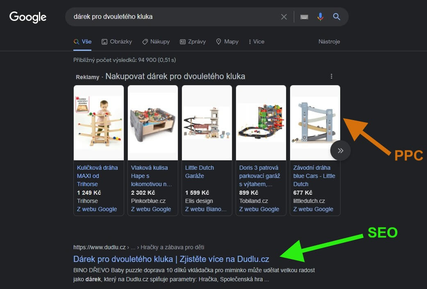Click the https://www.dudlu.cz breadcrumb URL
This screenshot has height=289, width=427.
(100, 247)
